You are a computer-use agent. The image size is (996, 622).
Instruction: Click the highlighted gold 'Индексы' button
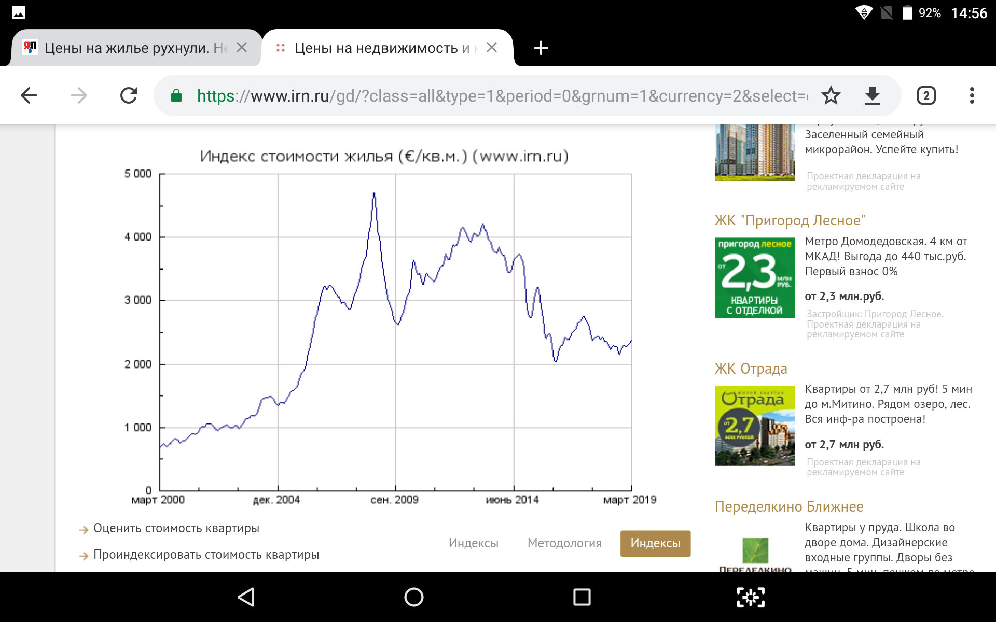(x=655, y=543)
